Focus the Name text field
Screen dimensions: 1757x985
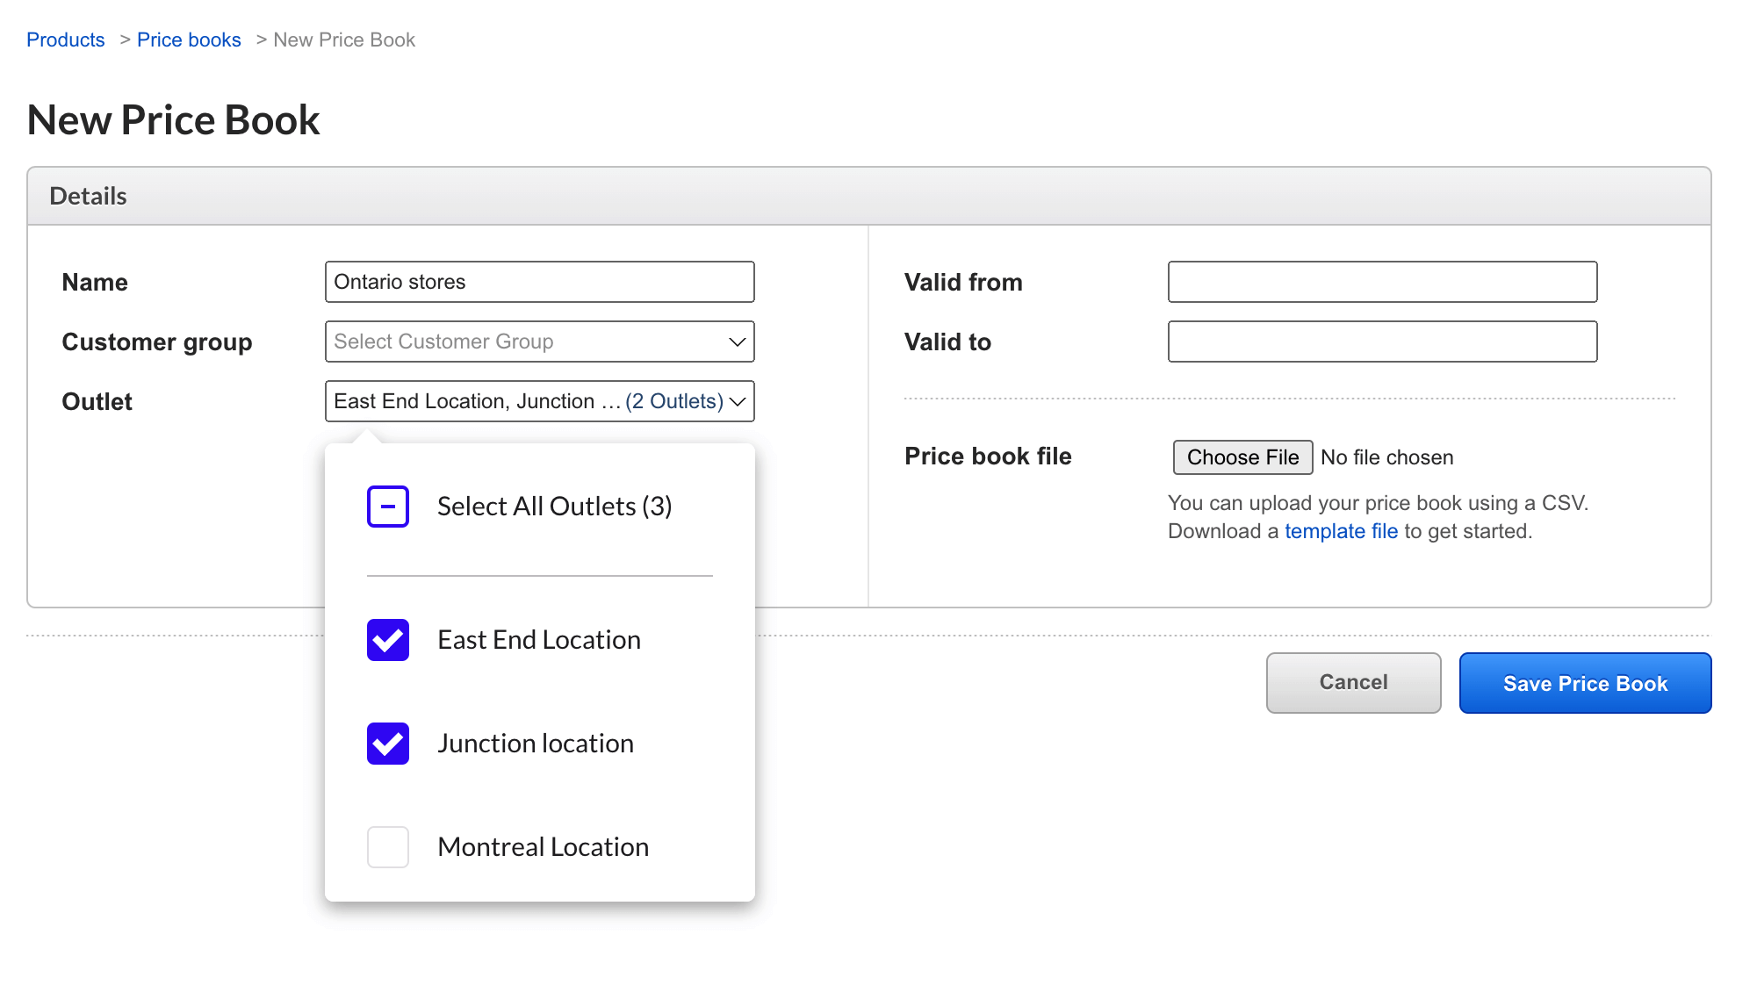[x=539, y=282]
